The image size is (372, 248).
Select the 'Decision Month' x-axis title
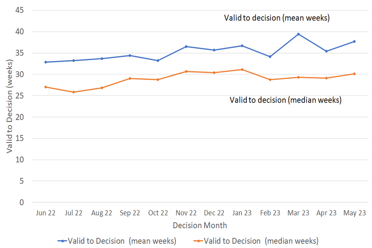(200, 225)
